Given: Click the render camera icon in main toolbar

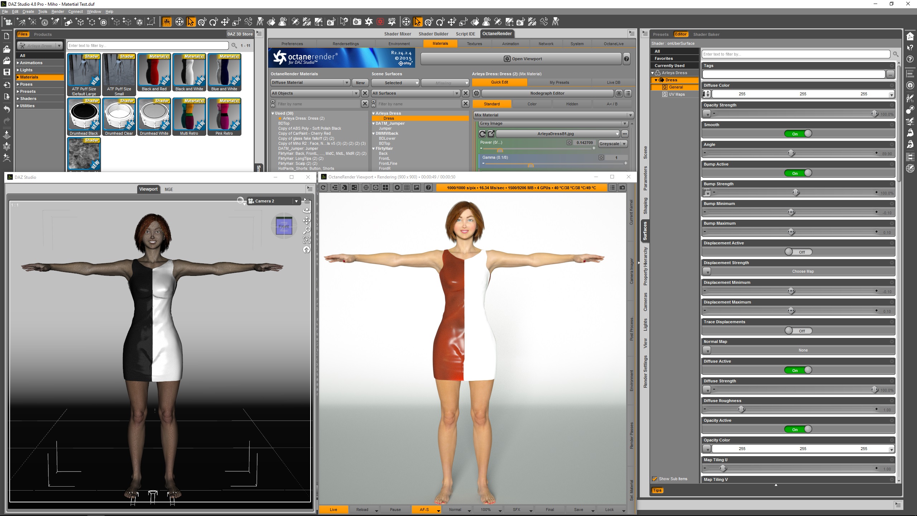Looking at the screenshot, I should pos(357,22).
